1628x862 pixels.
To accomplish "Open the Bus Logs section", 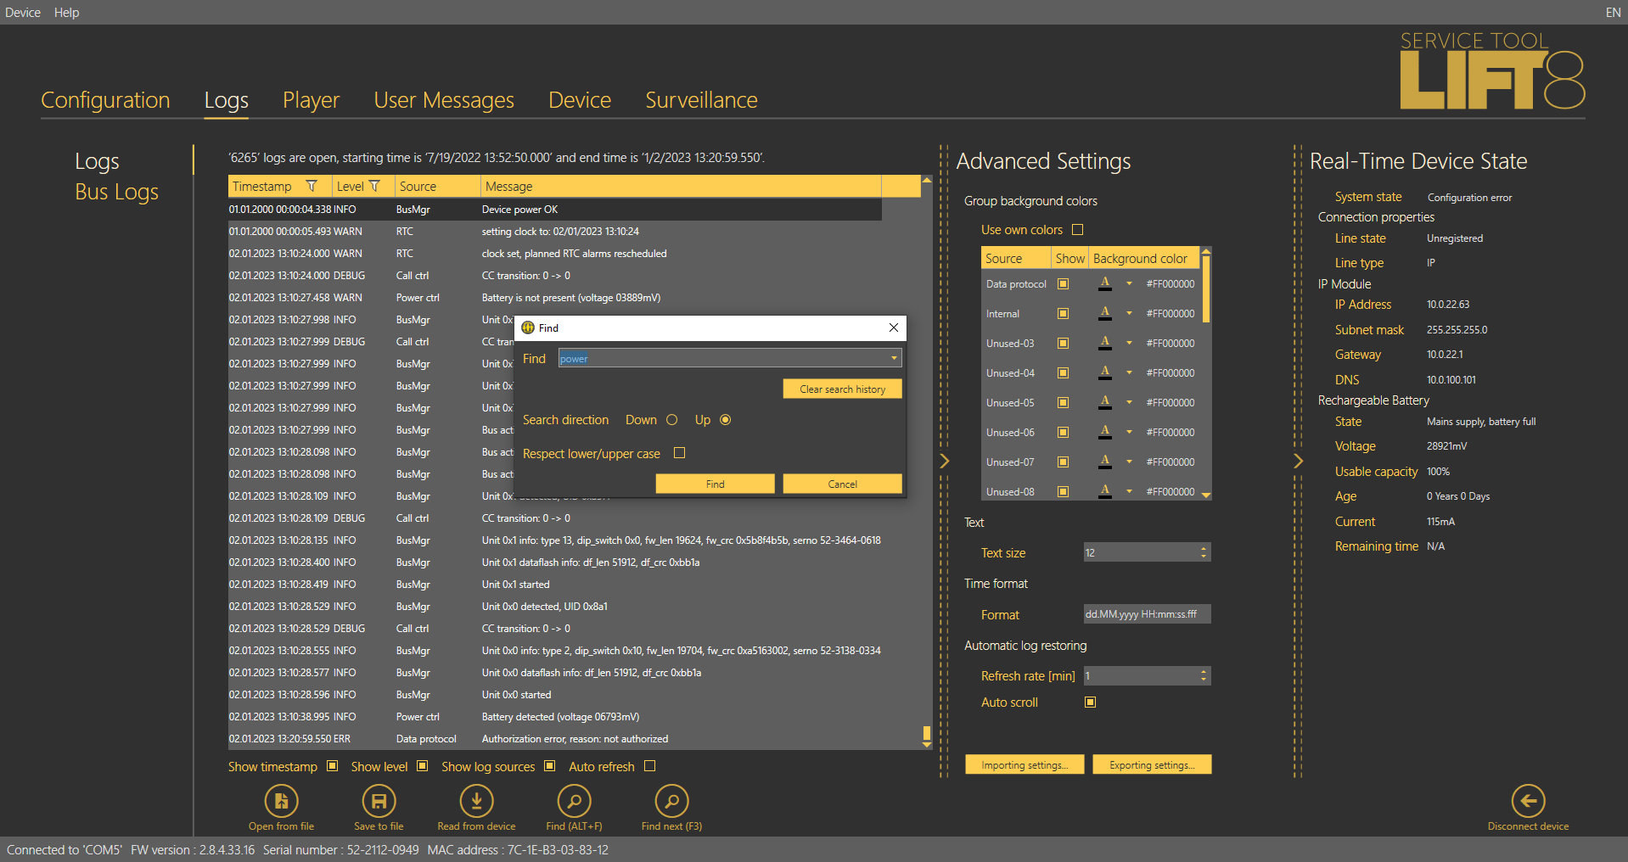I will point(116,193).
